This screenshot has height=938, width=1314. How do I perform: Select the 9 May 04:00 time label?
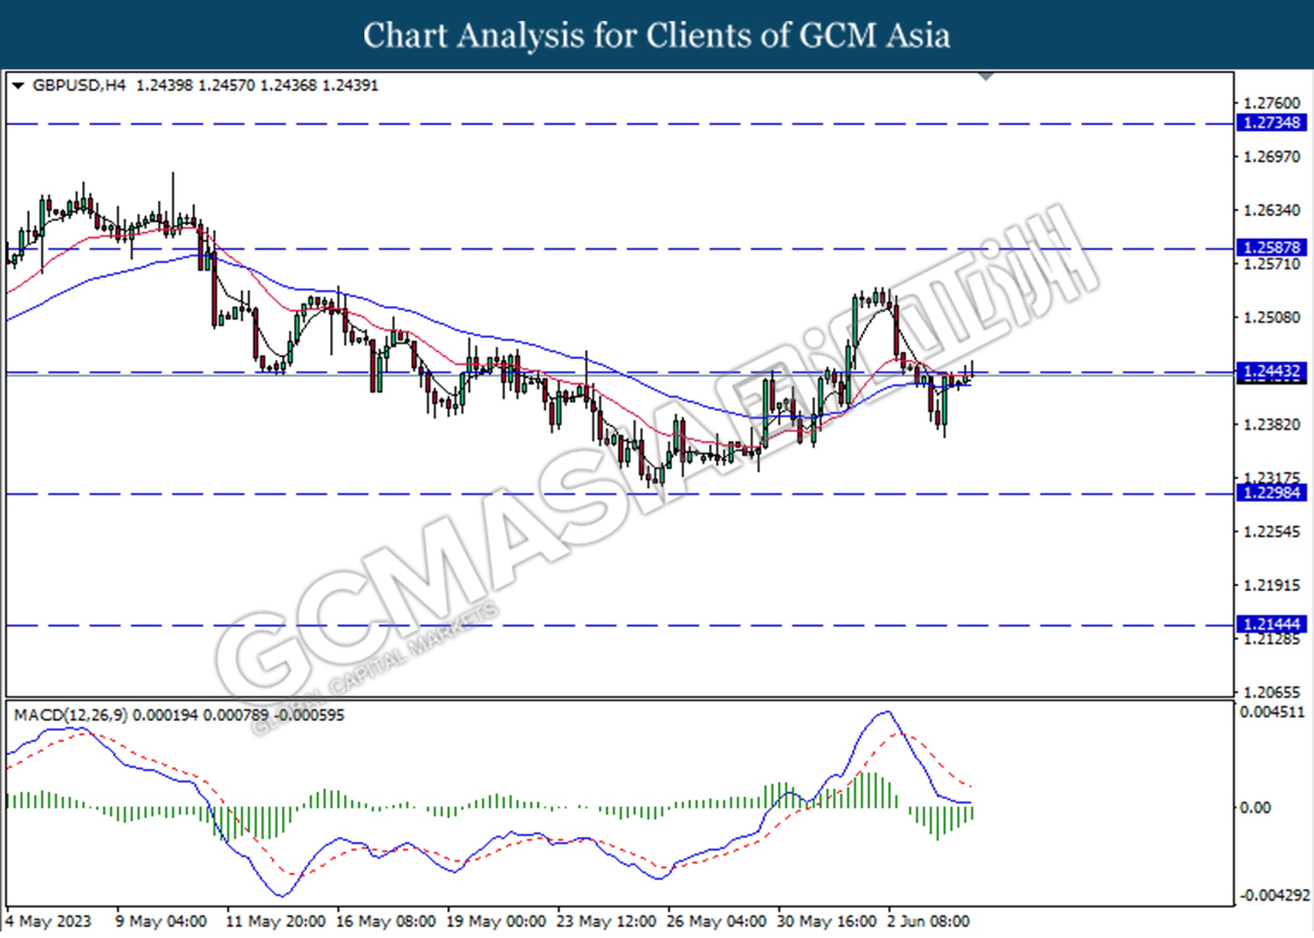(161, 922)
